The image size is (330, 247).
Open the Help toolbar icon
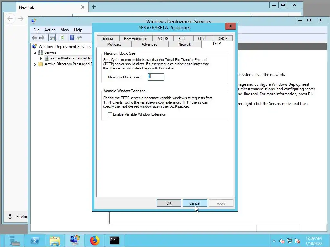click(72, 38)
